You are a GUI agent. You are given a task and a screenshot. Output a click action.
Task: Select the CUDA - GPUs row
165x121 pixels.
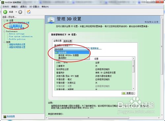point(93,62)
